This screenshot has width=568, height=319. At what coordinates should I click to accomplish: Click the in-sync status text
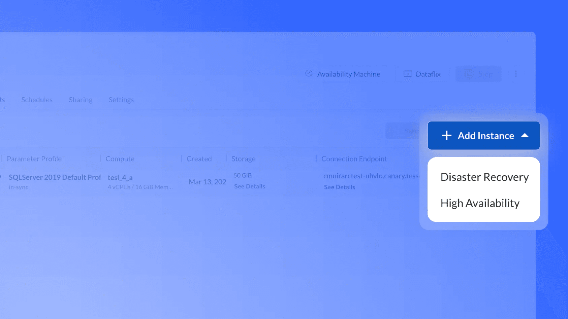point(19,187)
